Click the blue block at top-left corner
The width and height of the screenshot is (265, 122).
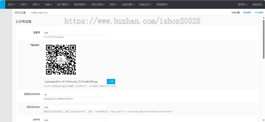[3, 4]
